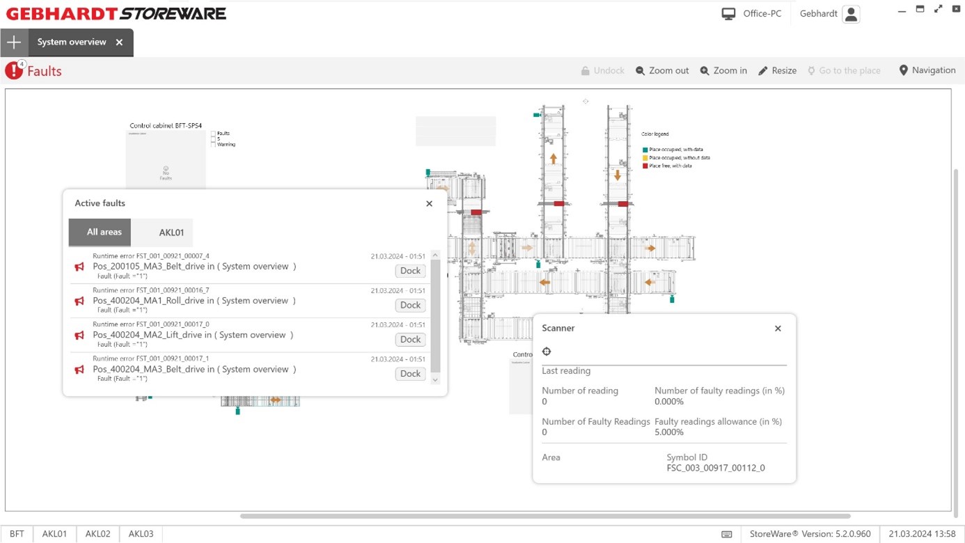Click the faults list scrollbar thumb
The width and height of the screenshot is (965, 543).
coord(435,317)
